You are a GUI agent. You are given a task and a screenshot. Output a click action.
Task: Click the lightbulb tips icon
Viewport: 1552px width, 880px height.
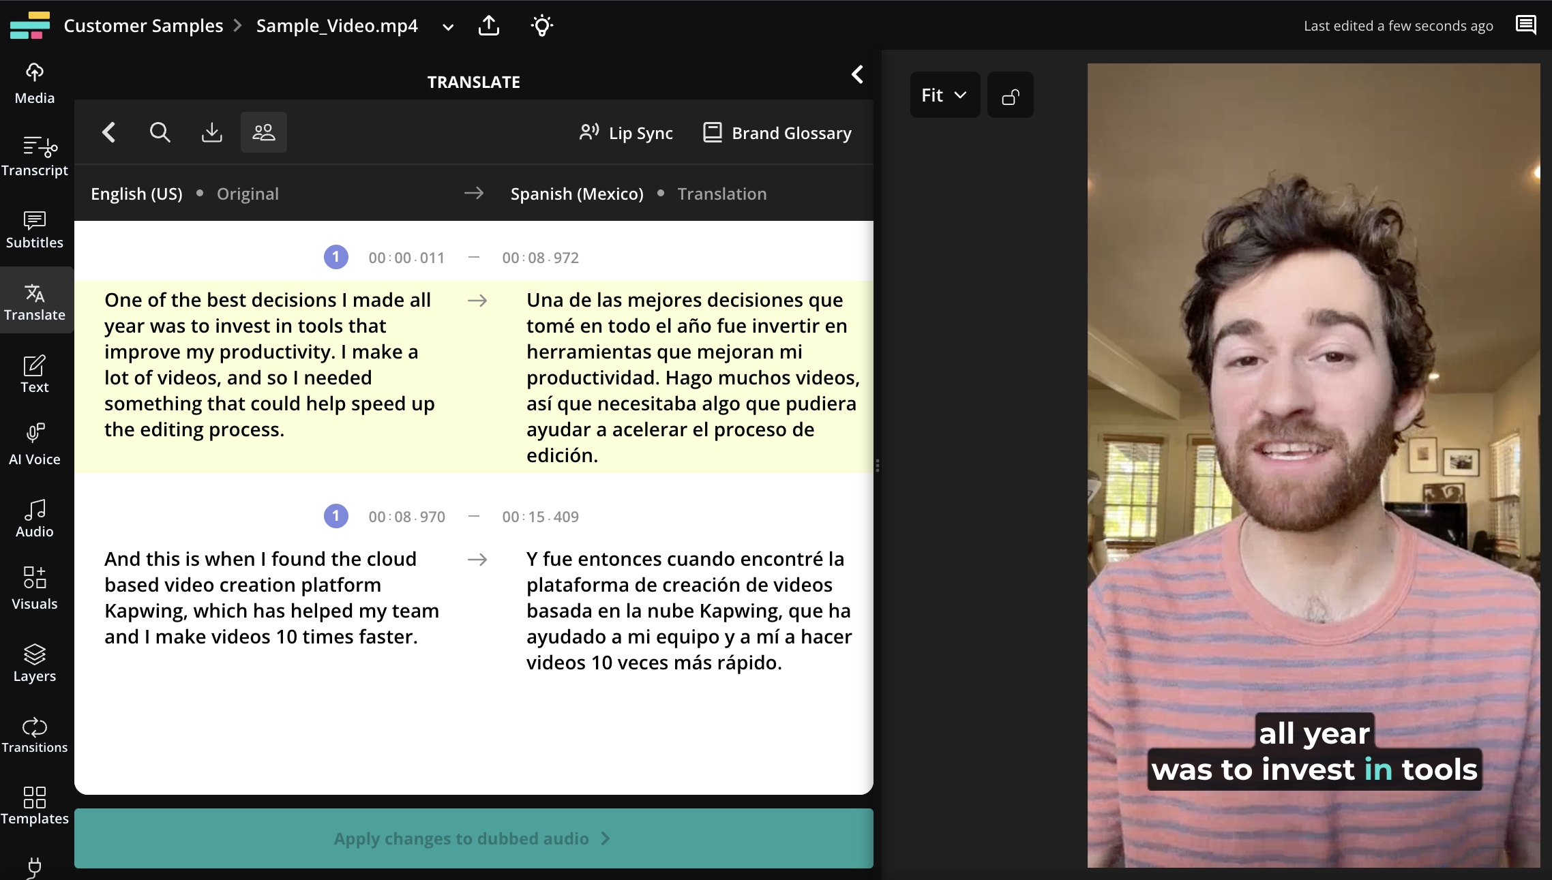pyautogui.click(x=542, y=26)
